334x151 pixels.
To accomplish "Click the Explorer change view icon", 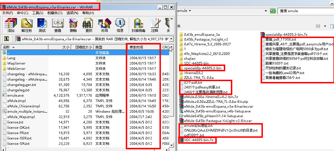I will 318,26.
